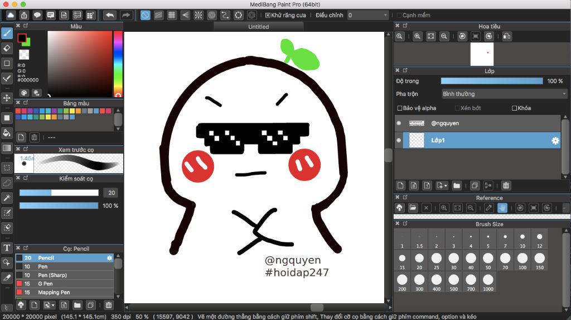Select the Pencil brush

click(64, 258)
